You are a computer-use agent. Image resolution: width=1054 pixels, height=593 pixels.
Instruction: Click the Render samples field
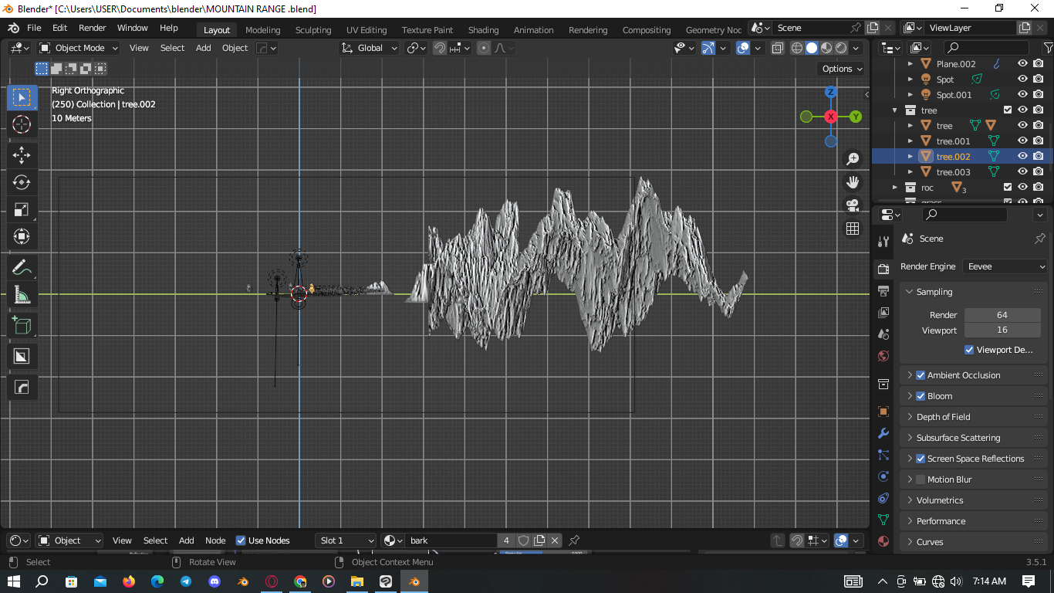tap(1002, 315)
